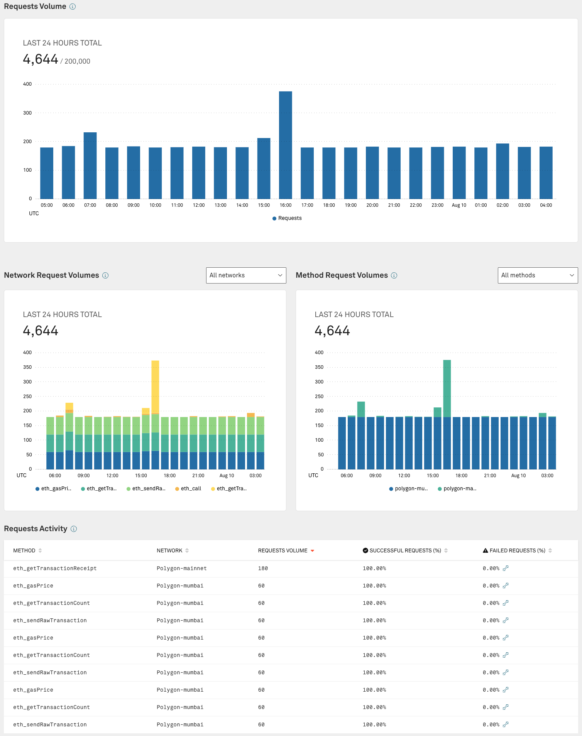Image resolution: width=582 pixels, height=736 pixels.
Task: Toggle the eth_call legend series
Action: (188, 489)
